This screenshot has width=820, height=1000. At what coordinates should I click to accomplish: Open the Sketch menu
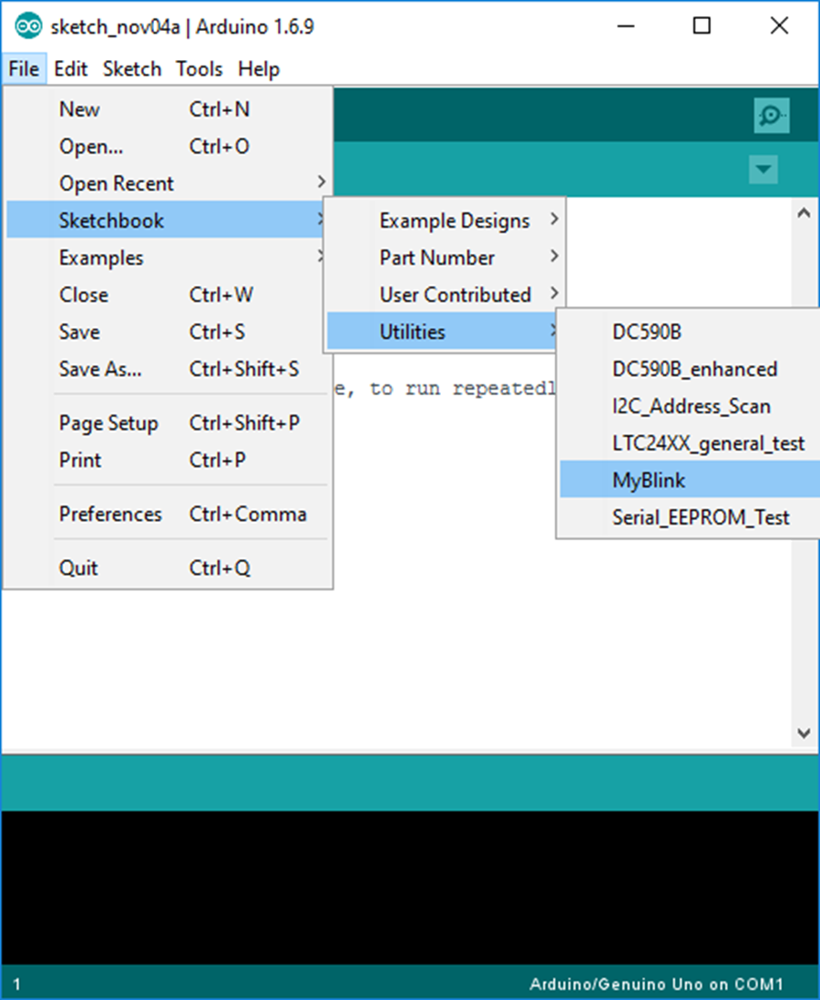pyautogui.click(x=132, y=69)
